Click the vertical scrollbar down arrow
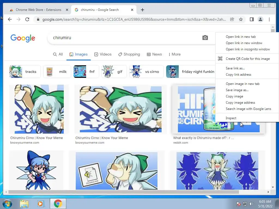279x209 pixels. pos(273,187)
